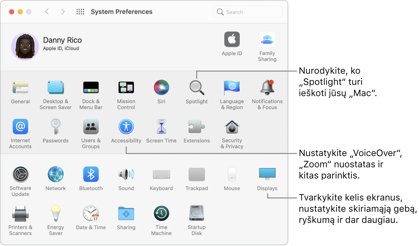
Task: Show all preferences grid button
Action: coord(80,12)
